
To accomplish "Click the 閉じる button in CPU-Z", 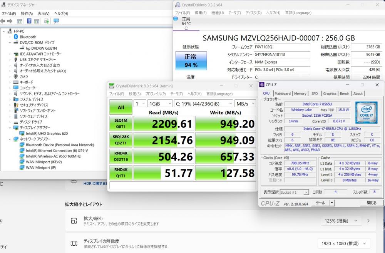I will 371,203.
